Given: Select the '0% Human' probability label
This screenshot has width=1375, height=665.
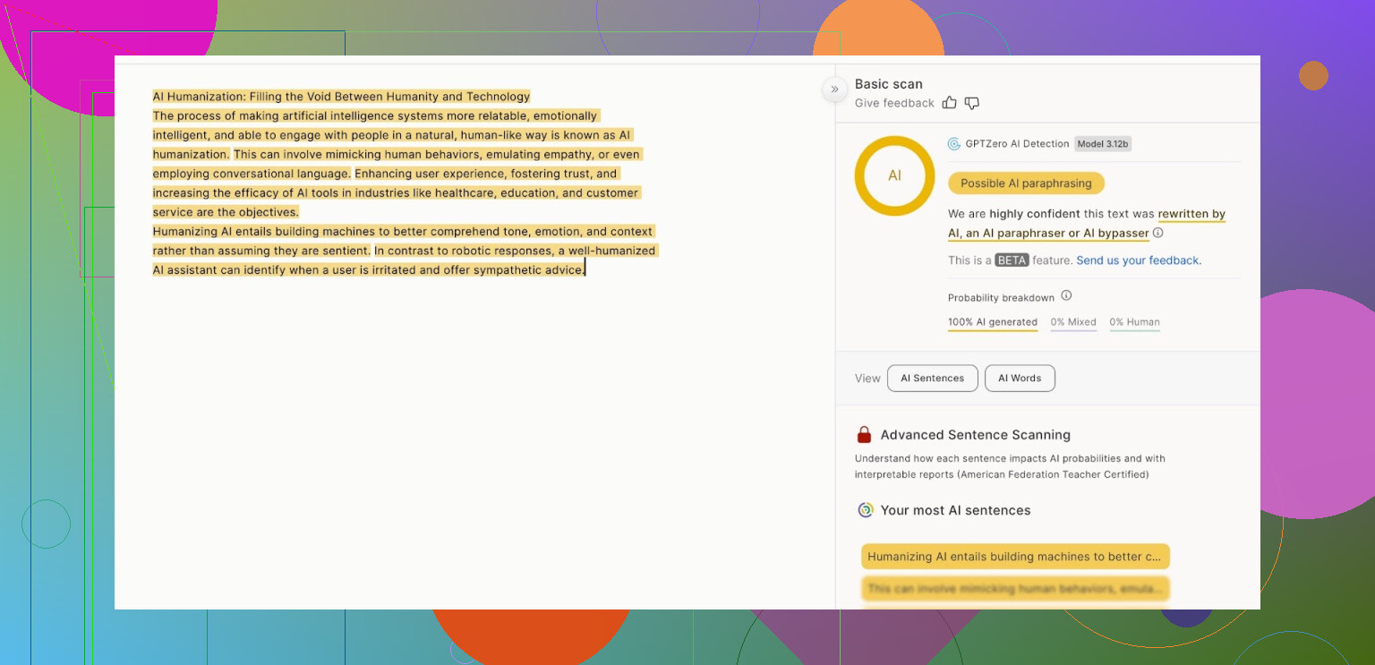Looking at the screenshot, I should [1134, 322].
